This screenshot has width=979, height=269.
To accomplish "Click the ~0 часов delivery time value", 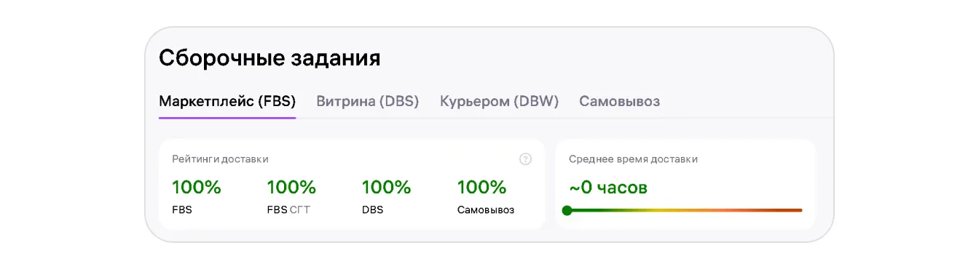I will 608,188.
